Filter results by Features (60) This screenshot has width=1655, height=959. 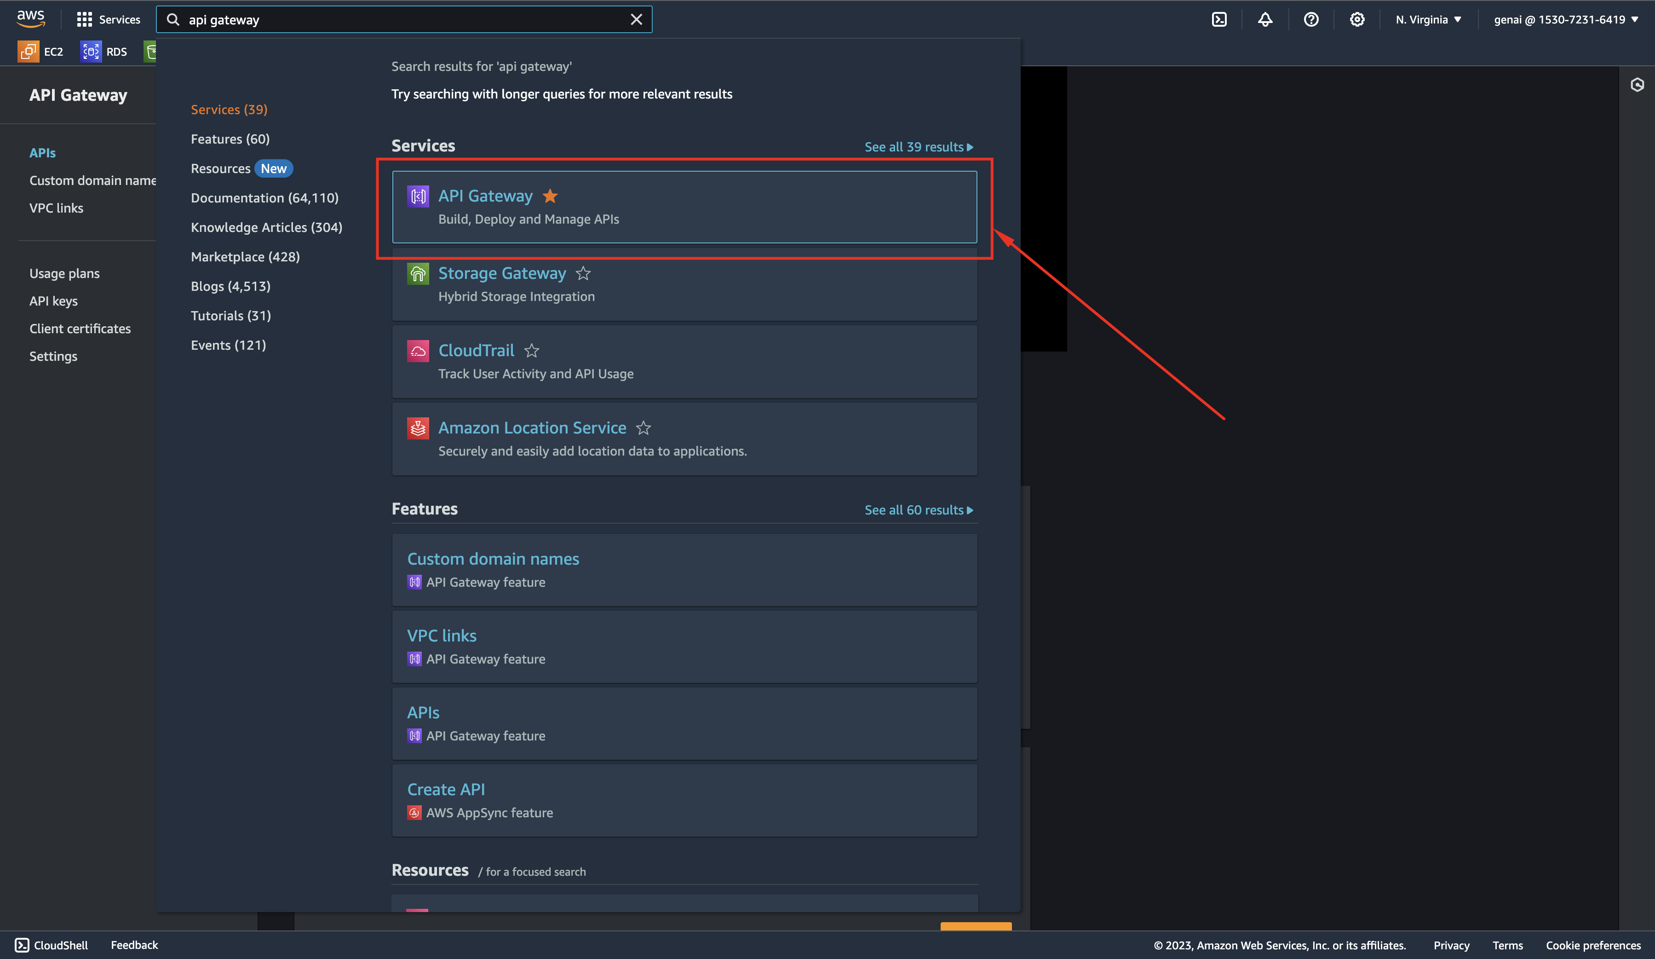[x=230, y=139]
